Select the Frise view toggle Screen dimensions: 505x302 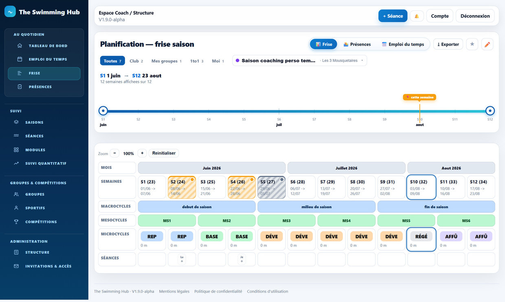pos(323,44)
